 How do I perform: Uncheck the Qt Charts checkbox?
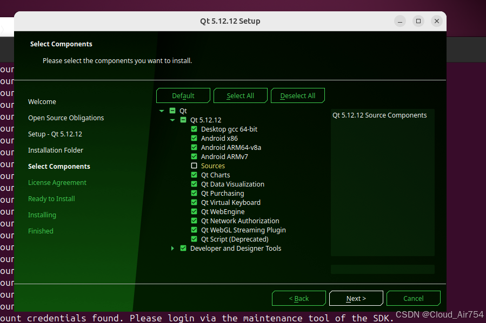(x=194, y=175)
